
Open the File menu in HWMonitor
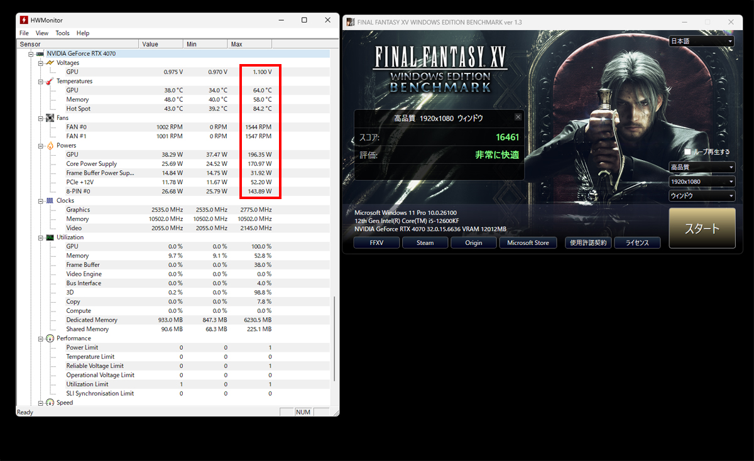24,33
